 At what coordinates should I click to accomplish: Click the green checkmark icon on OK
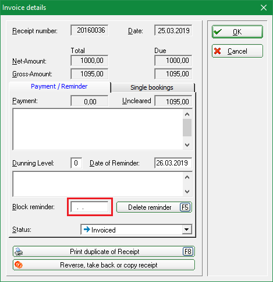point(218,31)
